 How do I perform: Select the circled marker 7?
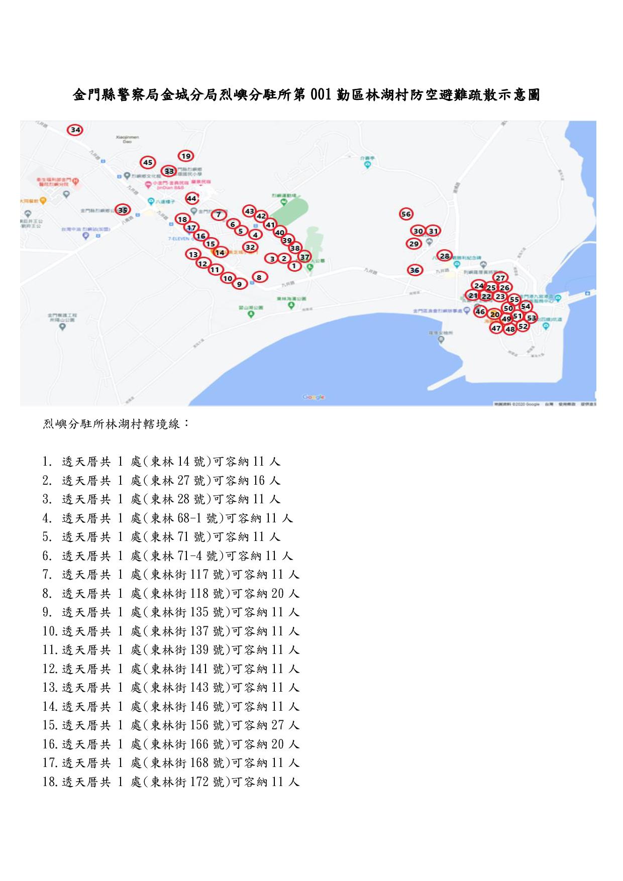coord(219,214)
